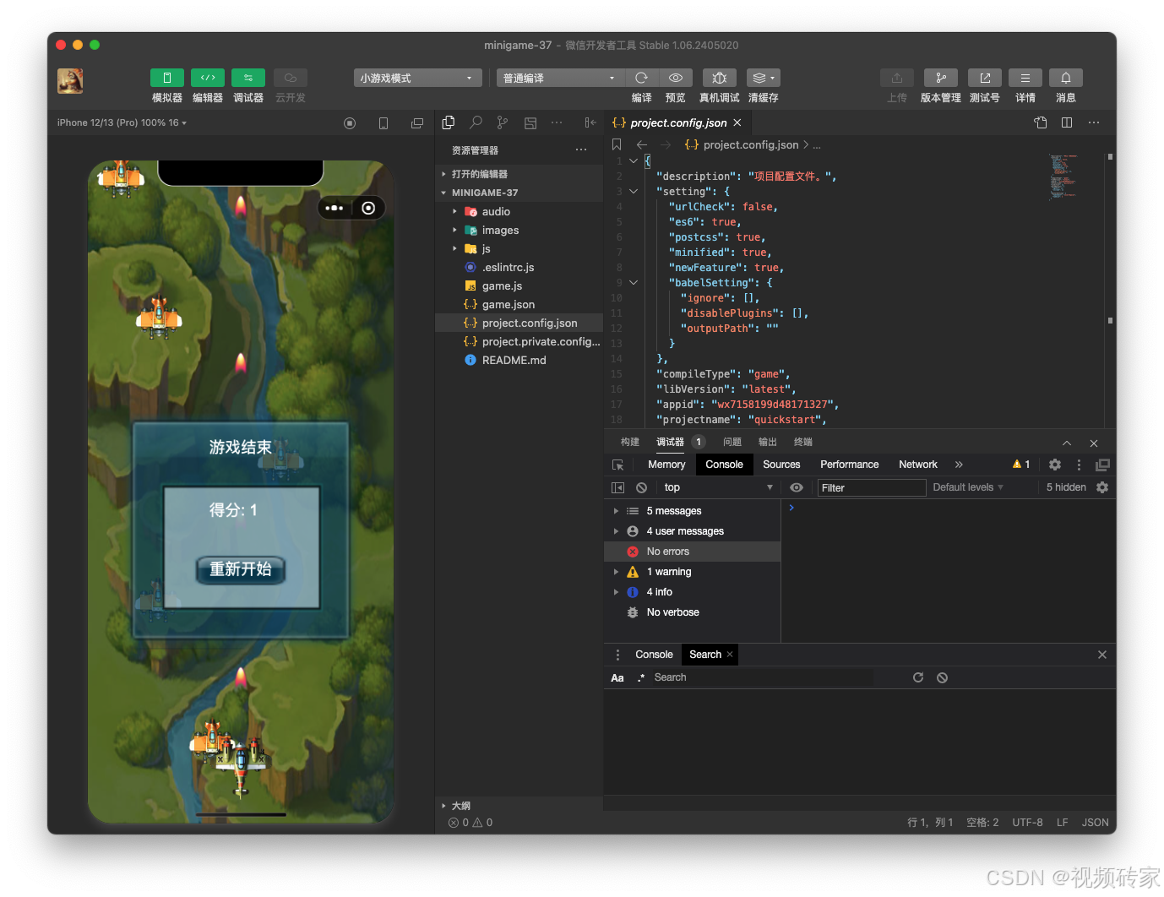Open the 小游戏模式 mode dropdown
This screenshot has height=897, width=1164.
417,78
